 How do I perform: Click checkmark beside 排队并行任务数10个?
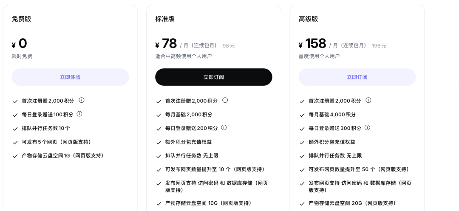[x=15, y=129]
